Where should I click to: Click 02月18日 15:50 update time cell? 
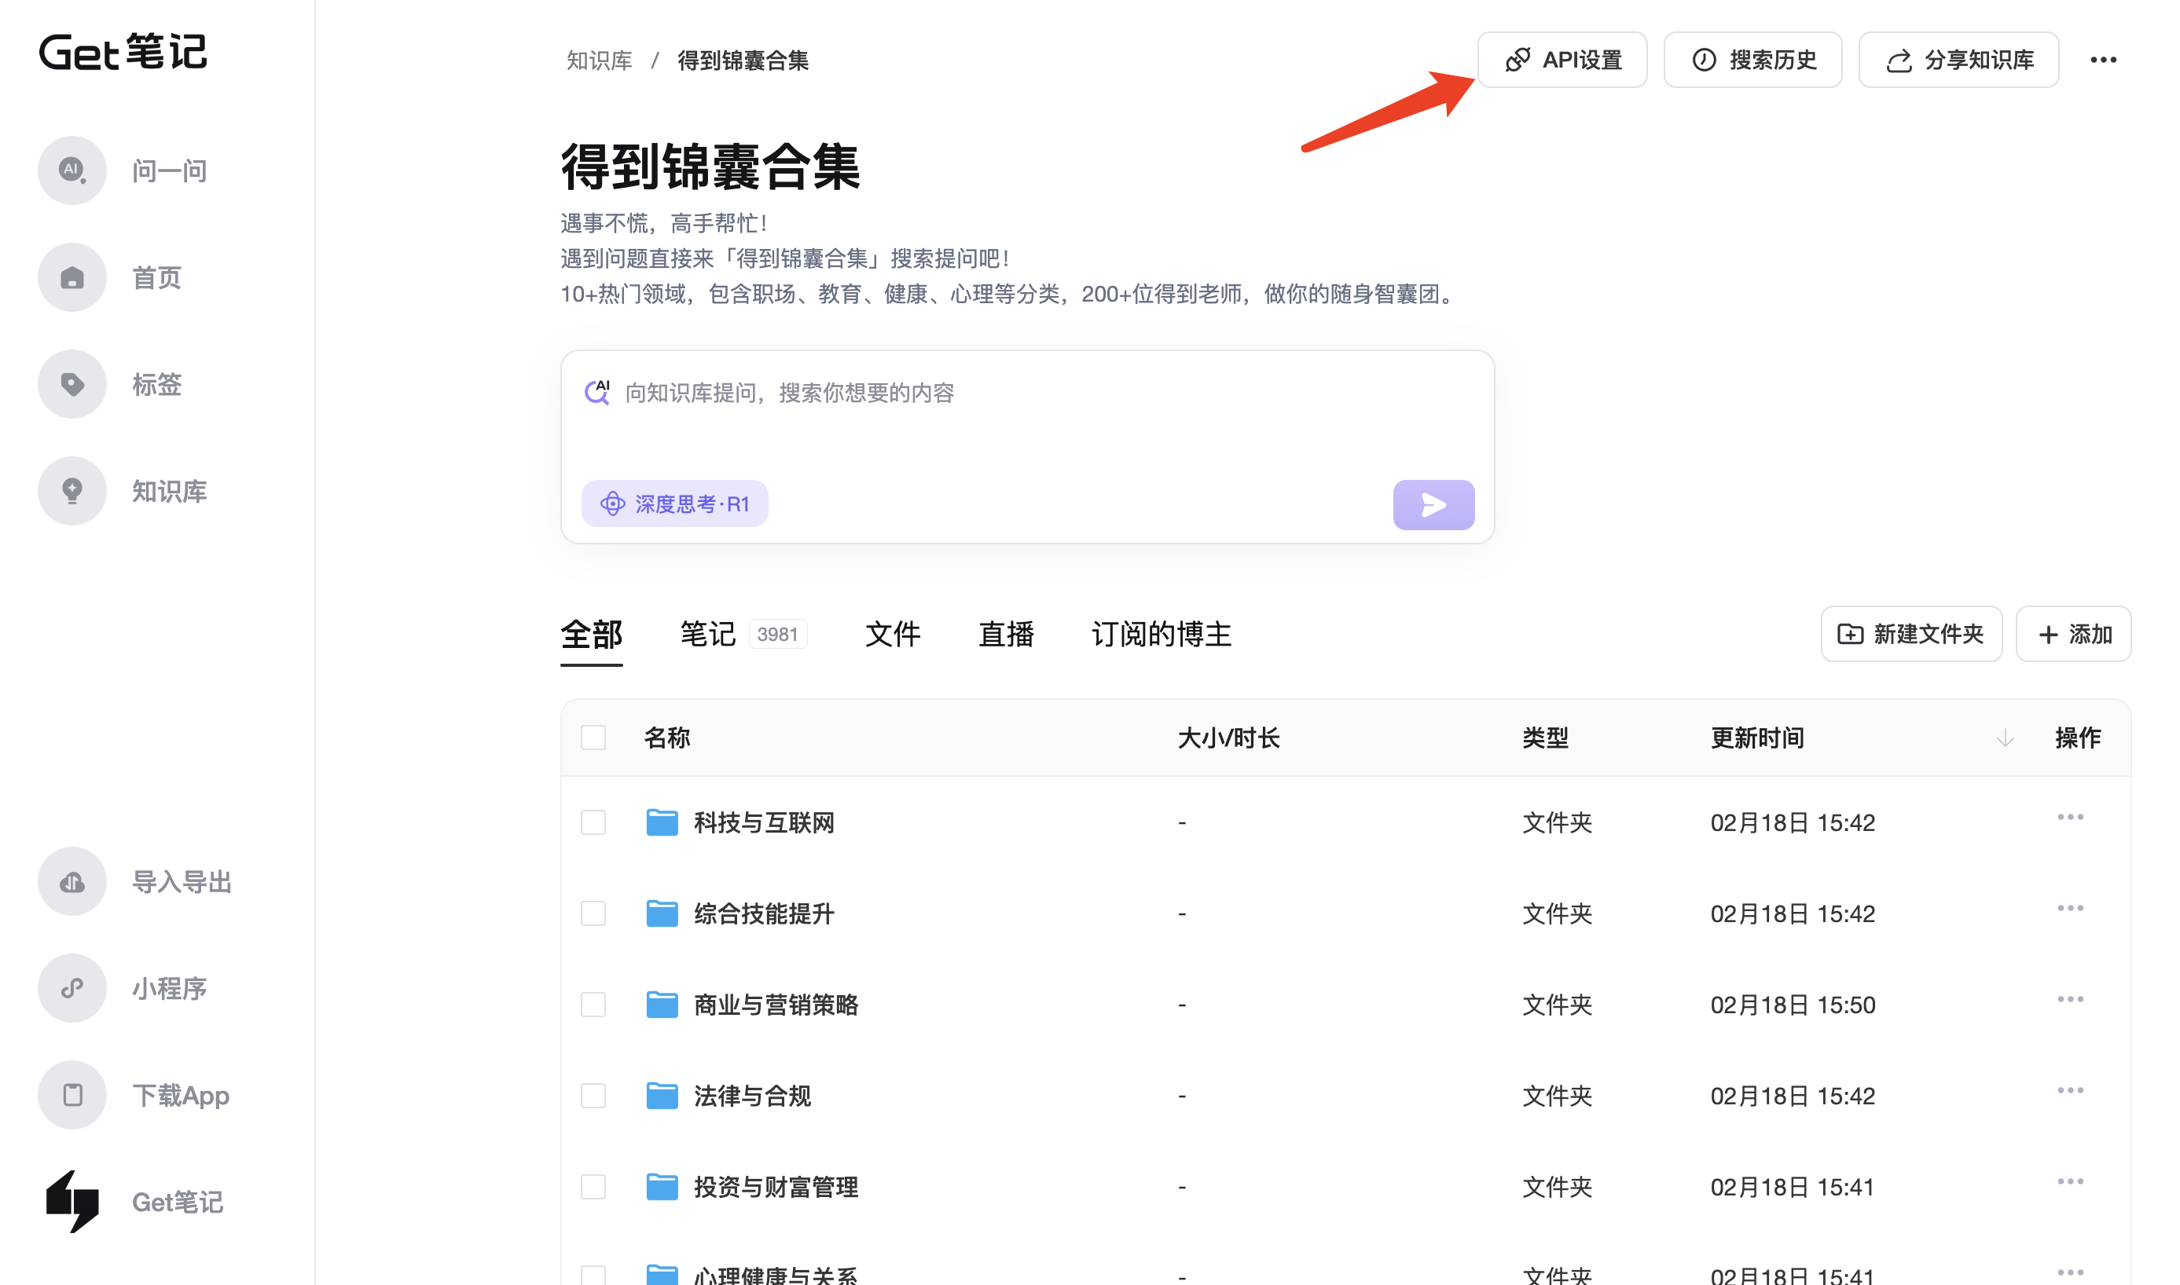click(1792, 1005)
